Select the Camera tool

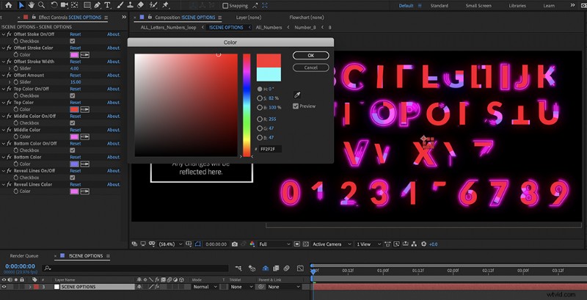(65, 5)
